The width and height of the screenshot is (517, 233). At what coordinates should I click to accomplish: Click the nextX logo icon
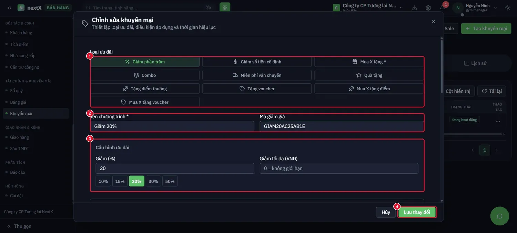click(21, 8)
